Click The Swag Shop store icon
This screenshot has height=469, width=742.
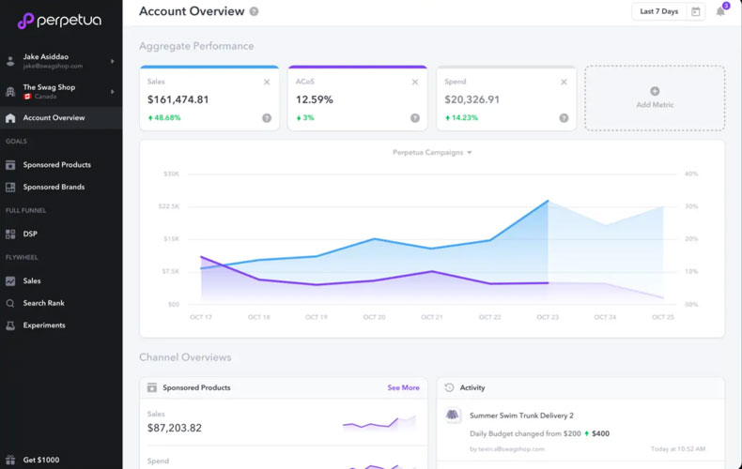coord(10,92)
